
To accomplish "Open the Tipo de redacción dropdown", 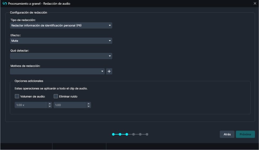I will (x=61, y=25).
